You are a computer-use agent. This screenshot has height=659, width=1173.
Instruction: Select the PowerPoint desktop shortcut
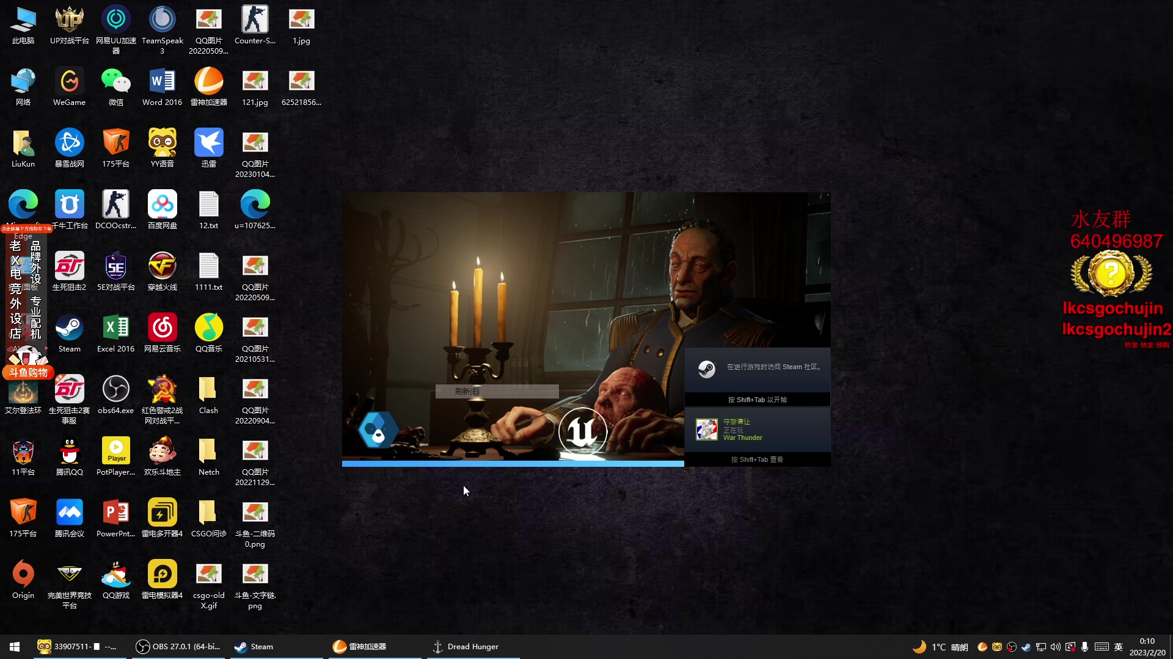(x=116, y=518)
